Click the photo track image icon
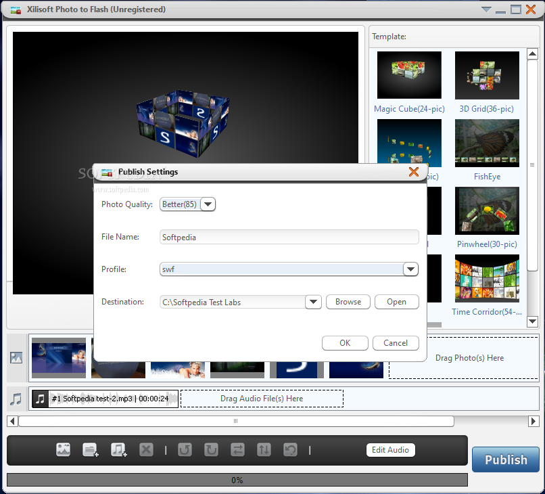Screen dimensions: 545x494 point(16,357)
